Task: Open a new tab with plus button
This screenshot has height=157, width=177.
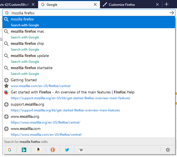Action: 167,4
